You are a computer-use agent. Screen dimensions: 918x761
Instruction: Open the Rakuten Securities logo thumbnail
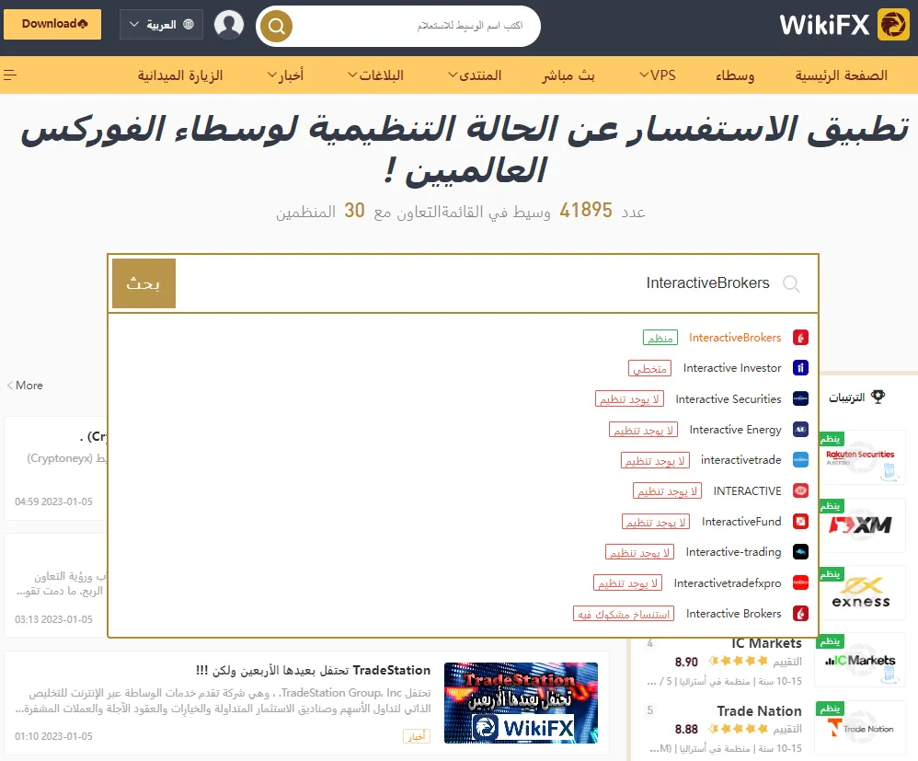[860, 459]
